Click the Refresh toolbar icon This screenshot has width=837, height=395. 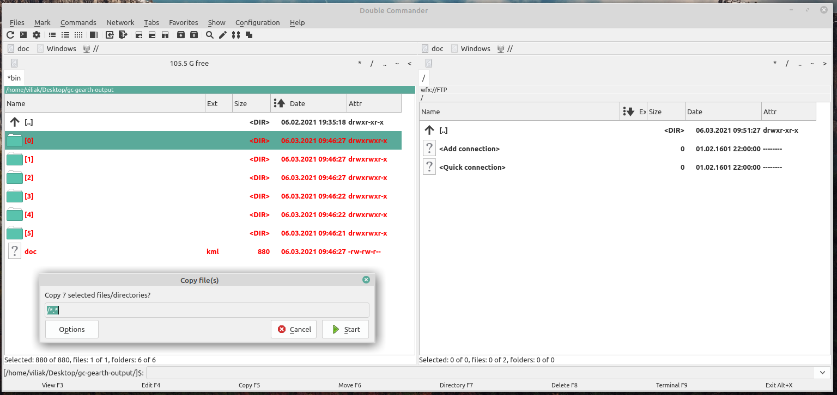10,35
